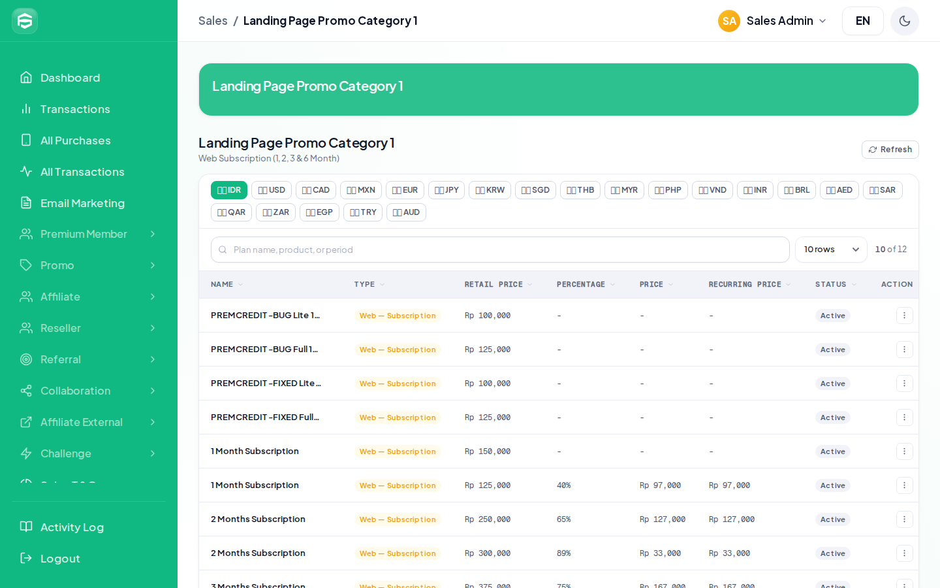940x588 pixels.
Task: Open the 10 rows page-size dropdown
Action: click(831, 250)
